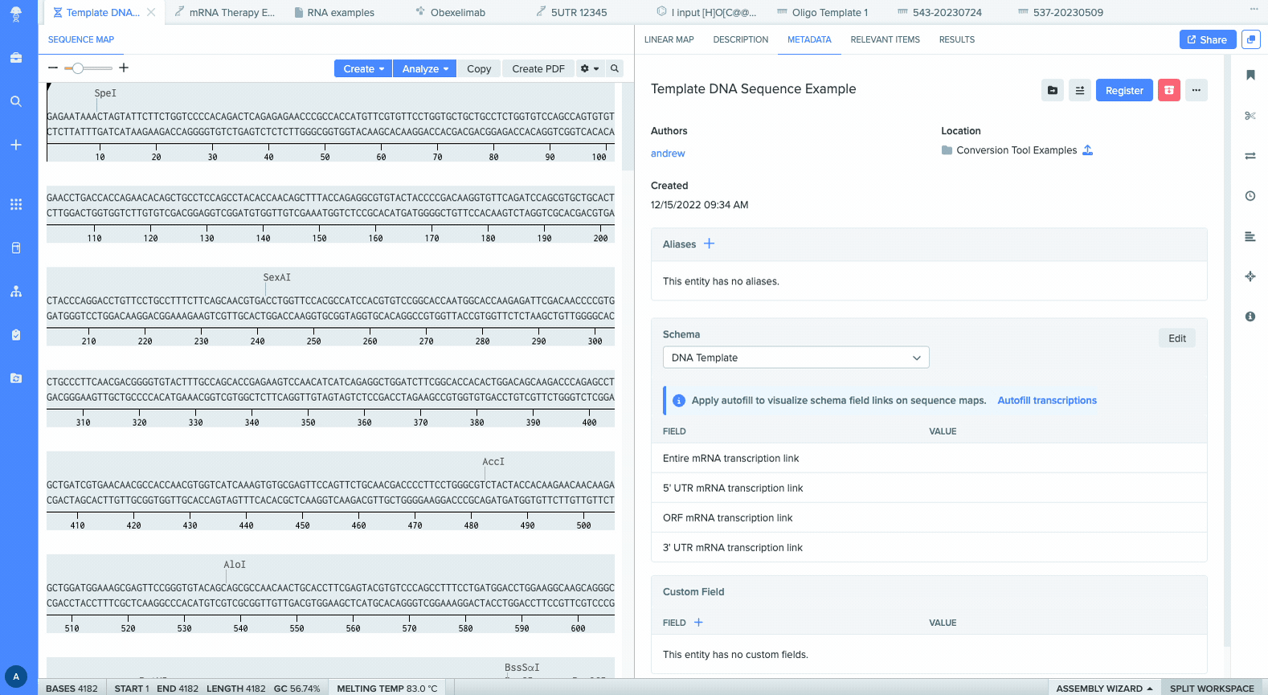Open the Conversion Tool Examples folder link
Viewport: 1268px width, 695px height.
(x=1016, y=150)
